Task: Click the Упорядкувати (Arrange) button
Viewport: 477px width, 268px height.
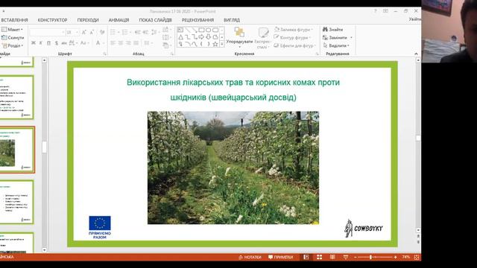Action: [239, 38]
